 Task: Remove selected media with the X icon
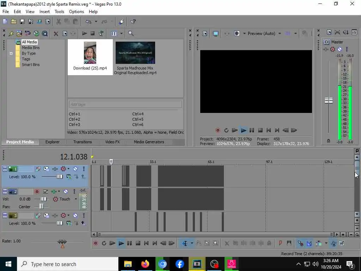56,34
